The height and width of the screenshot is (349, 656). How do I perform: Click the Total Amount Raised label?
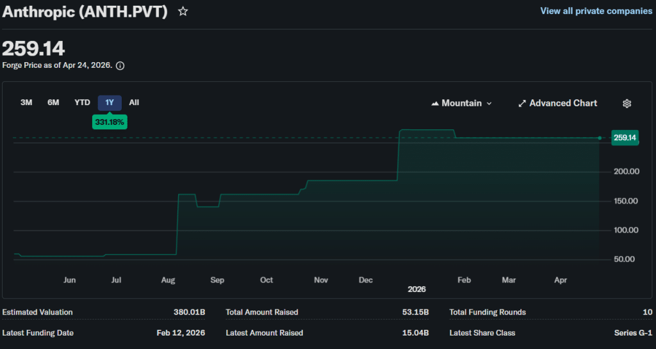[x=262, y=312]
